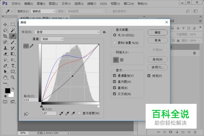This screenshot has height=136, width=204.
Task: Select the Move tool
Action: [5, 24]
